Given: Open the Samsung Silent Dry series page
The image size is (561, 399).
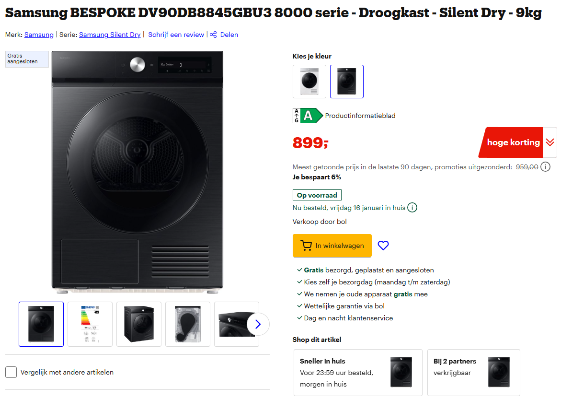Looking at the screenshot, I should coord(109,35).
